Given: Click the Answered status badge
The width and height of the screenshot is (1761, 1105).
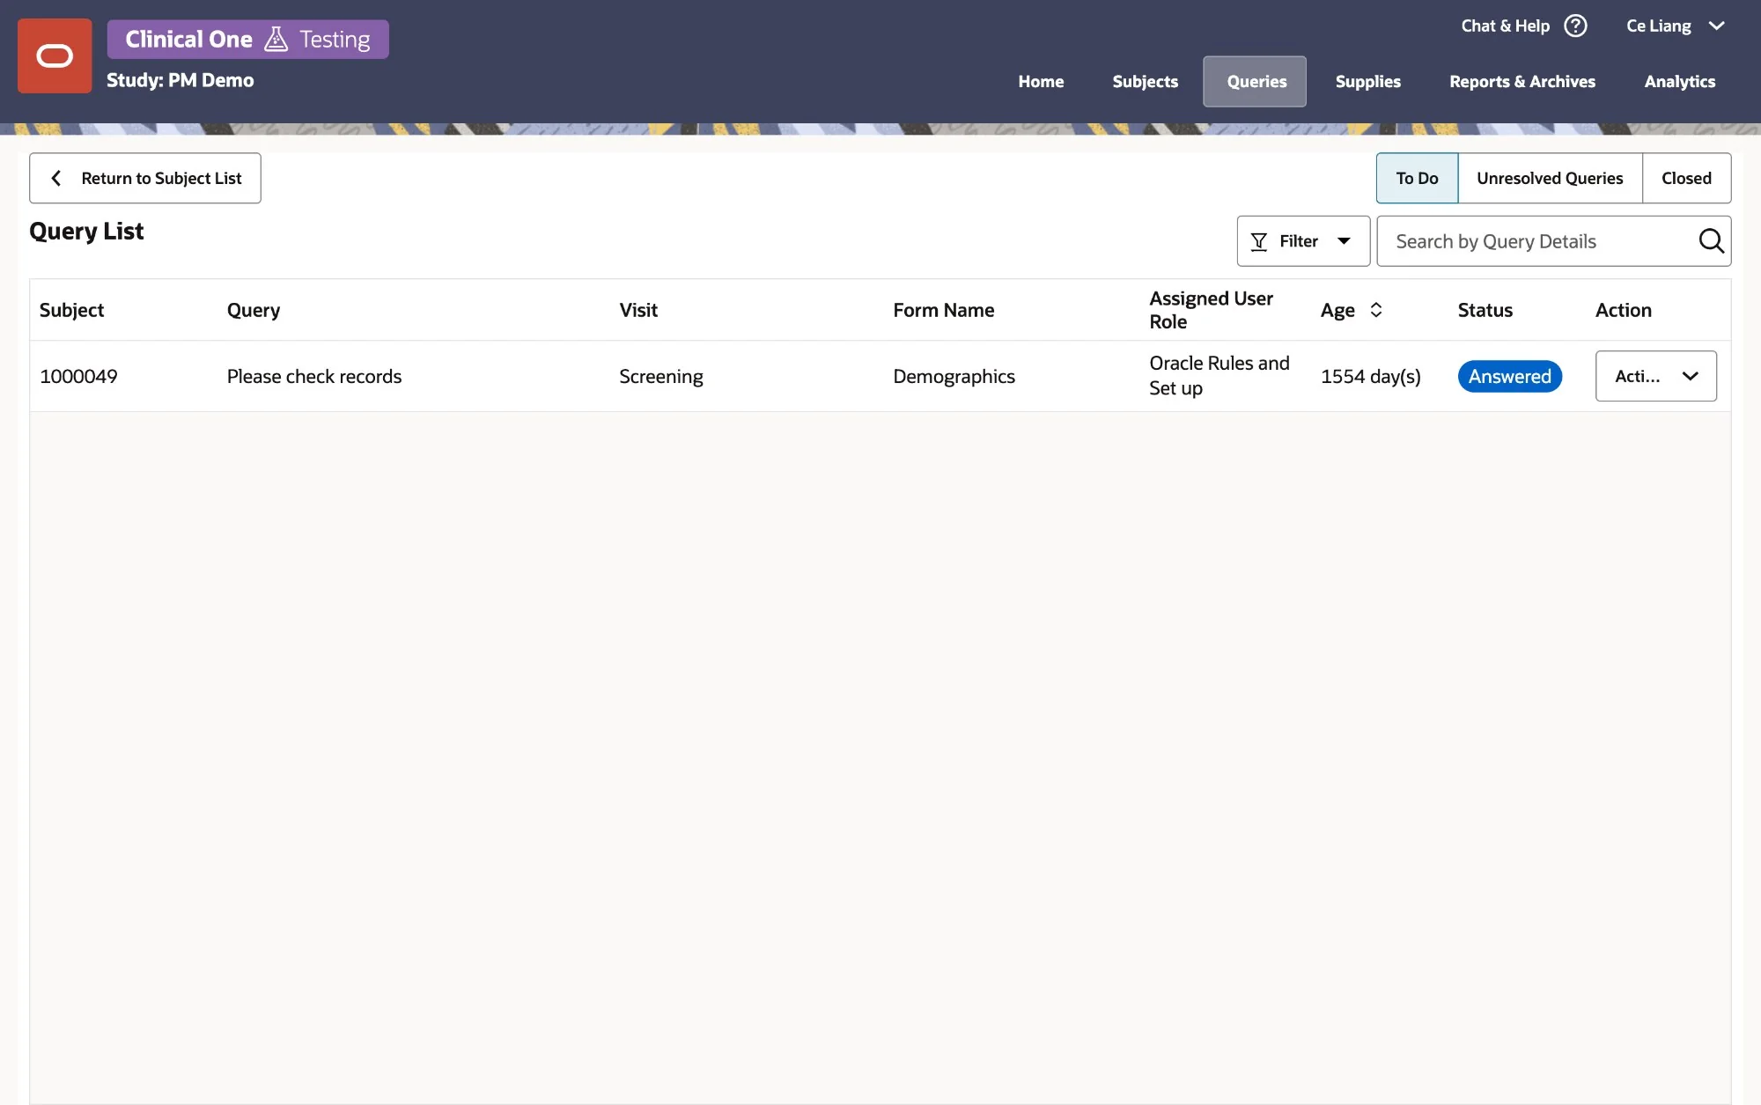Looking at the screenshot, I should click(1509, 376).
